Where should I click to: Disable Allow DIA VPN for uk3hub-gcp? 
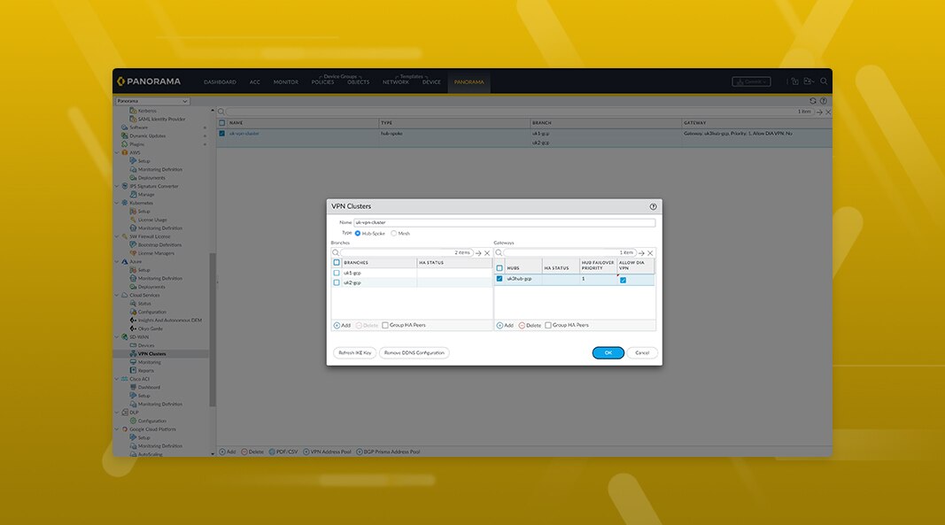[623, 282]
